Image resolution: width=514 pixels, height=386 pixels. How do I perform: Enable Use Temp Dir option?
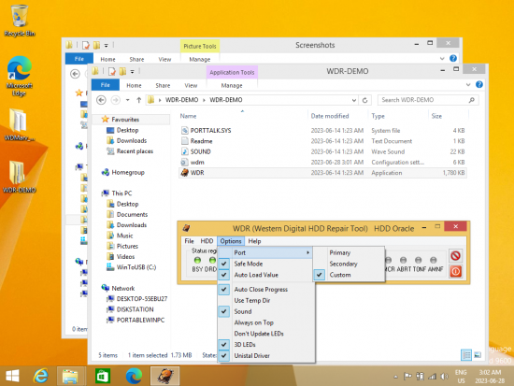click(x=266, y=300)
